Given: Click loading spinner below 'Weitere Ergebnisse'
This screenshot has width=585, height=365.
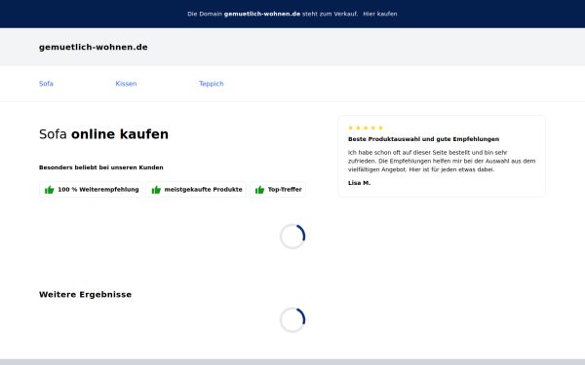Looking at the screenshot, I should pyautogui.click(x=292, y=320).
